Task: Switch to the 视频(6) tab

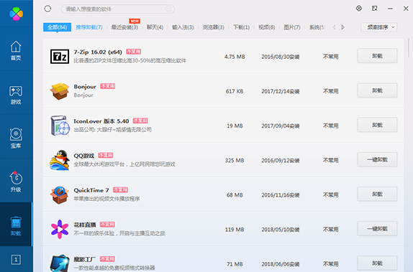Action: (266, 27)
